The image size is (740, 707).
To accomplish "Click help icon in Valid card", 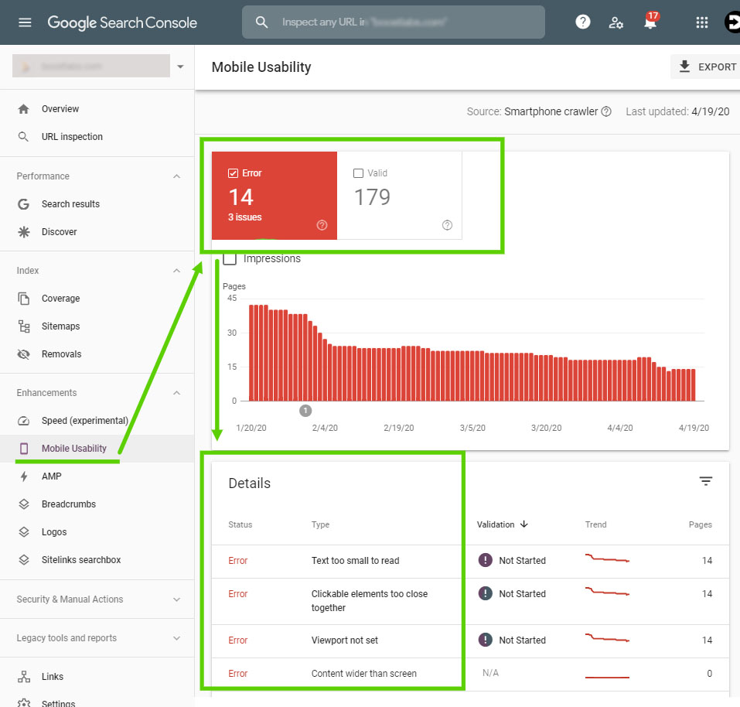I will coord(447,225).
